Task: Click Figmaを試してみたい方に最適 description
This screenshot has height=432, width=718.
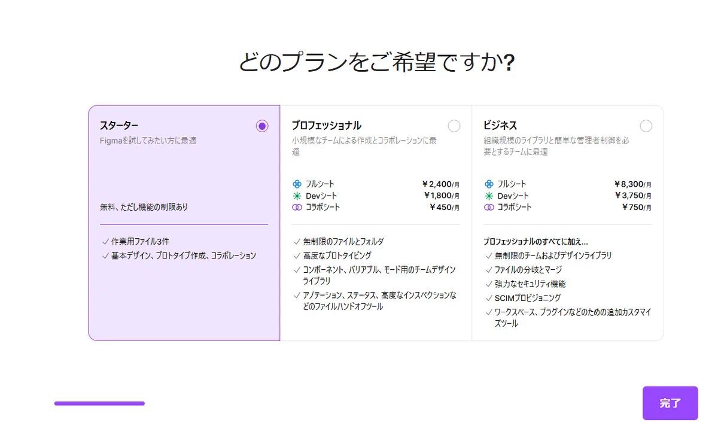Action: pyautogui.click(x=148, y=141)
